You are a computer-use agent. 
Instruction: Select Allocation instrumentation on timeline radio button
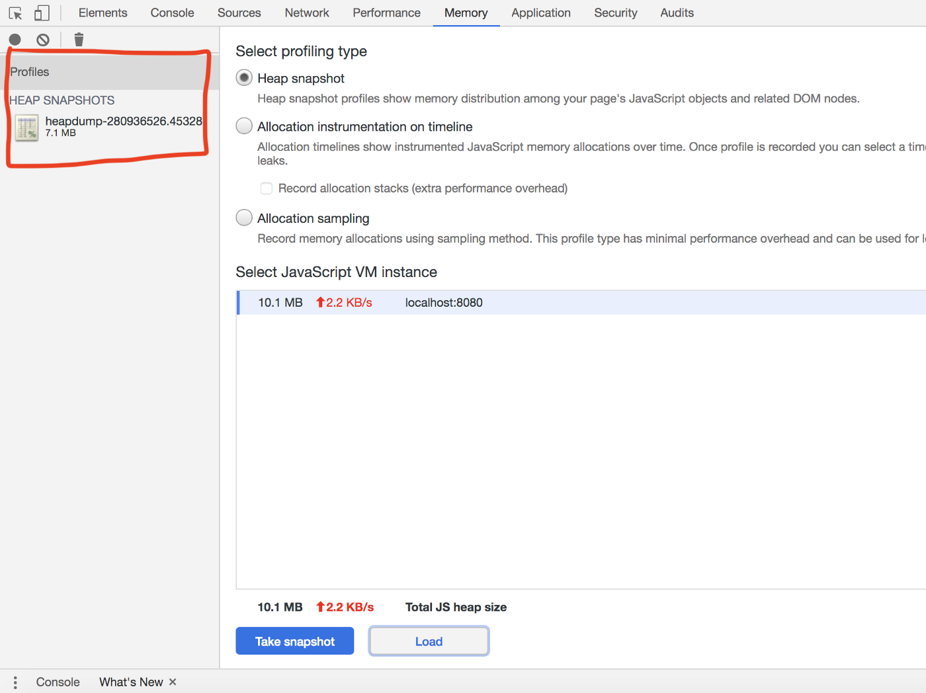click(244, 126)
